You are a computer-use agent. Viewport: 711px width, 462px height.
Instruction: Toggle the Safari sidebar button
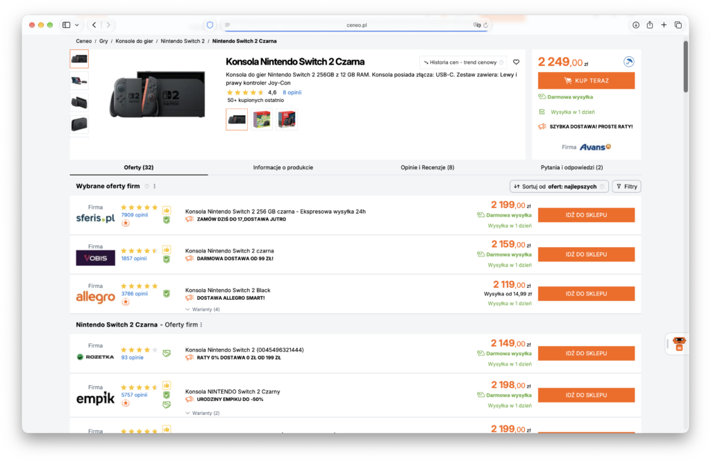tap(66, 25)
